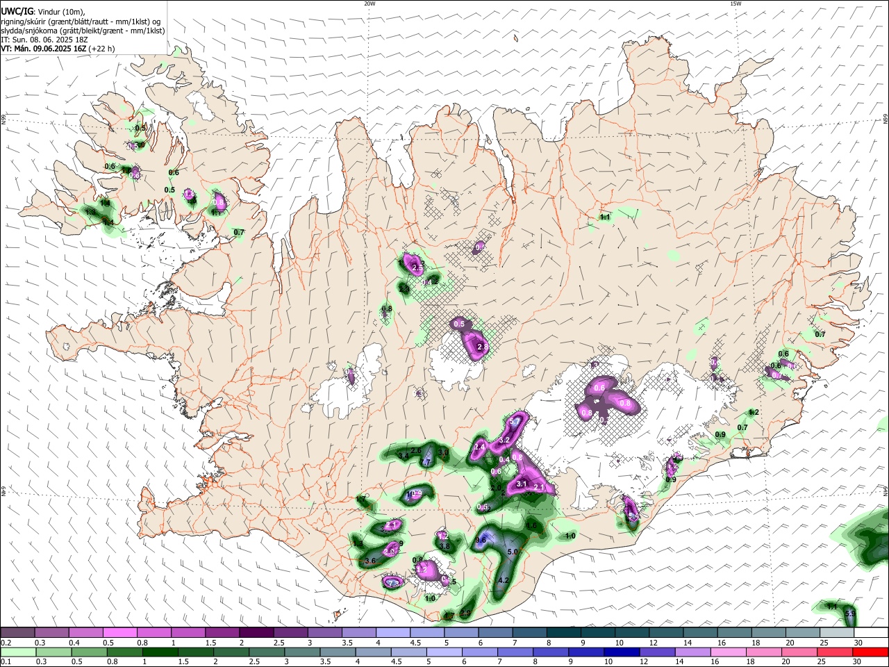This screenshot has width=889, height=667.
Task: Click the top legend swatch between 20 and 25
Action: [x=802, y=632]
